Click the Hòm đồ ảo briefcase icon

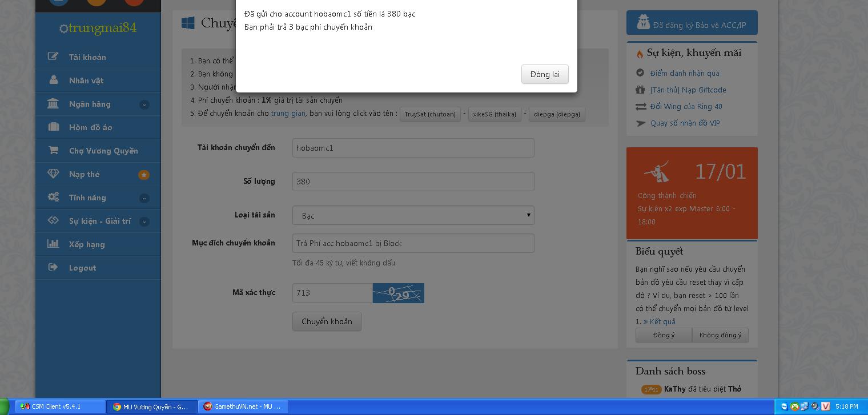pyautogui.click(x=53, y=127)
